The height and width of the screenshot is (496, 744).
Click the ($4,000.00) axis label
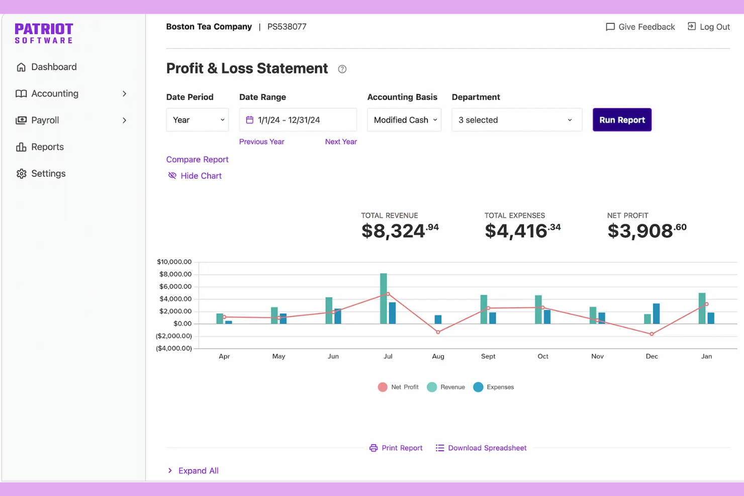(x=174, y=348)
